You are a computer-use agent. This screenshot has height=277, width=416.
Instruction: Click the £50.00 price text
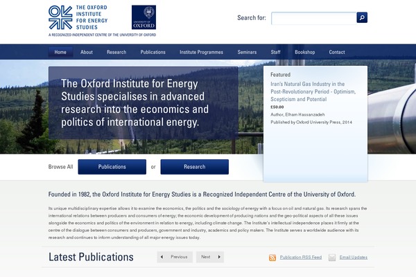click(x=277, y=107)
